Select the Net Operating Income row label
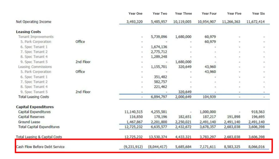The height and width of the screenshot is (159, 279). click(34, 22)
